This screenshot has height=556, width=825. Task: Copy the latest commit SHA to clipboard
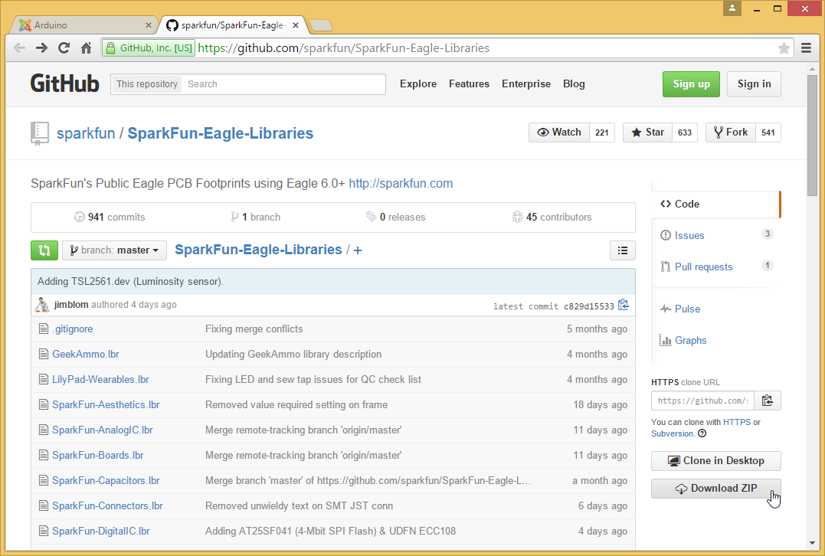click(x=624, y=305)
